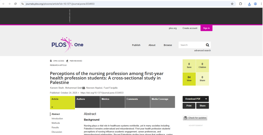Click the Check for updates button
This screenshot has width=263, height=135.
coord(195,118)
